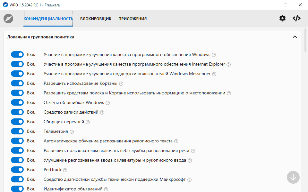
Task: Click the WPD logo in the toolbar
Action: click(x=8, y=19)
